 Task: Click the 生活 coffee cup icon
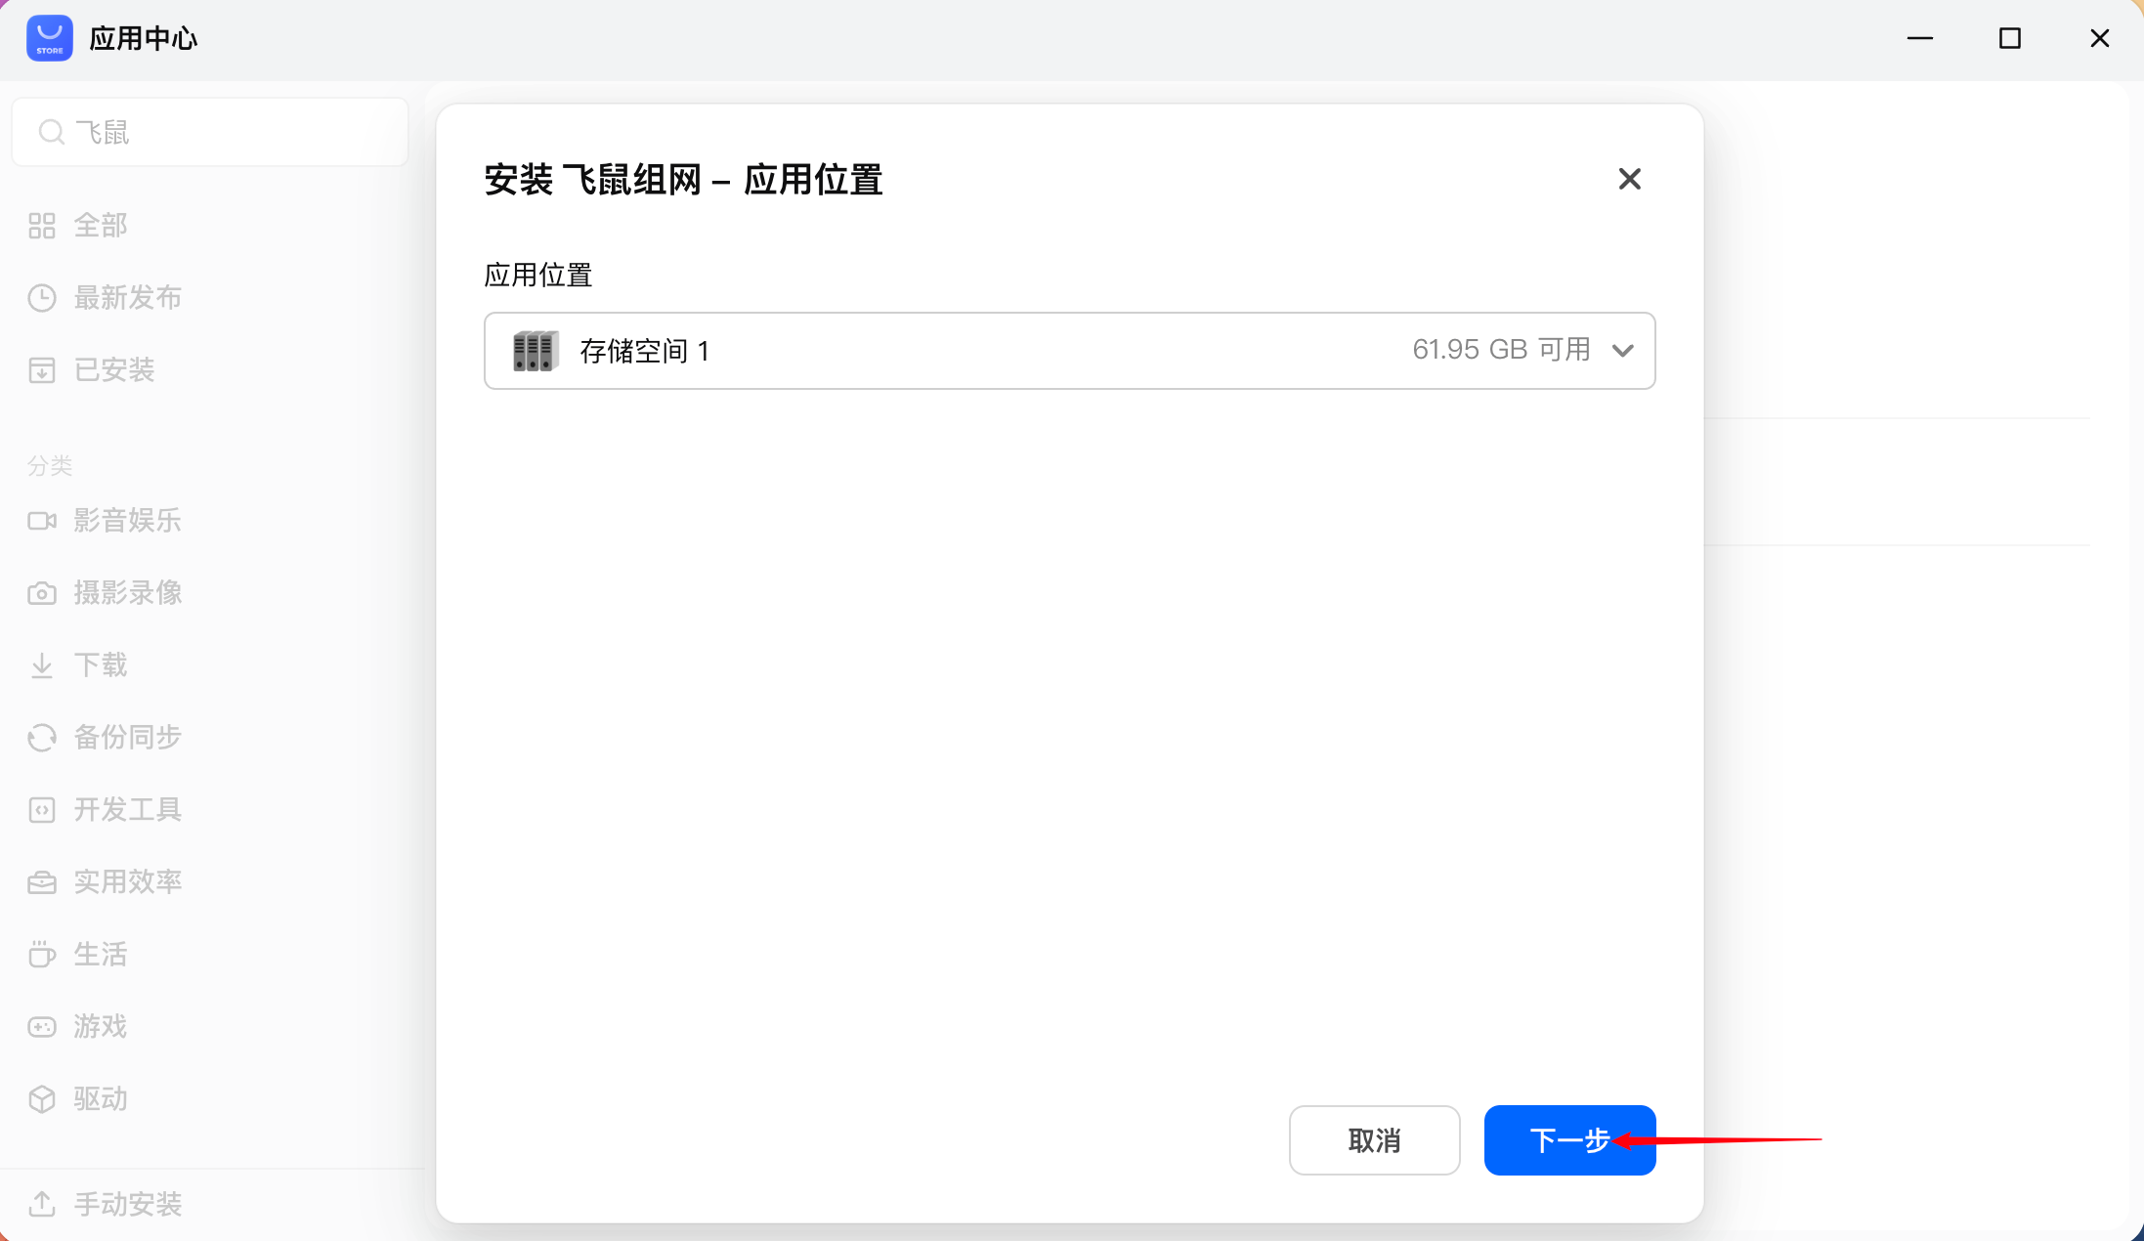[x=42, y=955]
